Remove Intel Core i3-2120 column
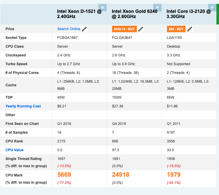This screenshot has width=219, height=195. [x=212, y=7]
